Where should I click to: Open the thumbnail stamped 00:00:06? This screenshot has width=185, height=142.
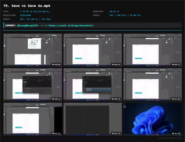tap(33, 50)
